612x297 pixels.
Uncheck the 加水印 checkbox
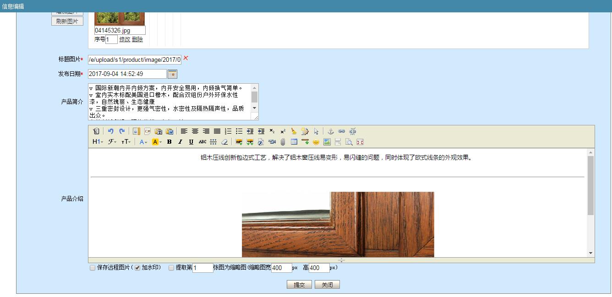tap(137, 268)
